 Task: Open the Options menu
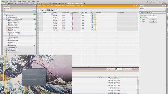click(x=24, y=1)
